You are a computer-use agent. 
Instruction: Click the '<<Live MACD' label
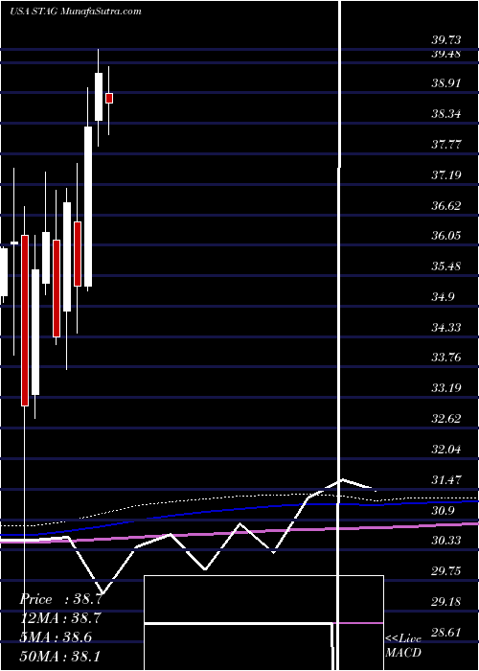point(403,645)
